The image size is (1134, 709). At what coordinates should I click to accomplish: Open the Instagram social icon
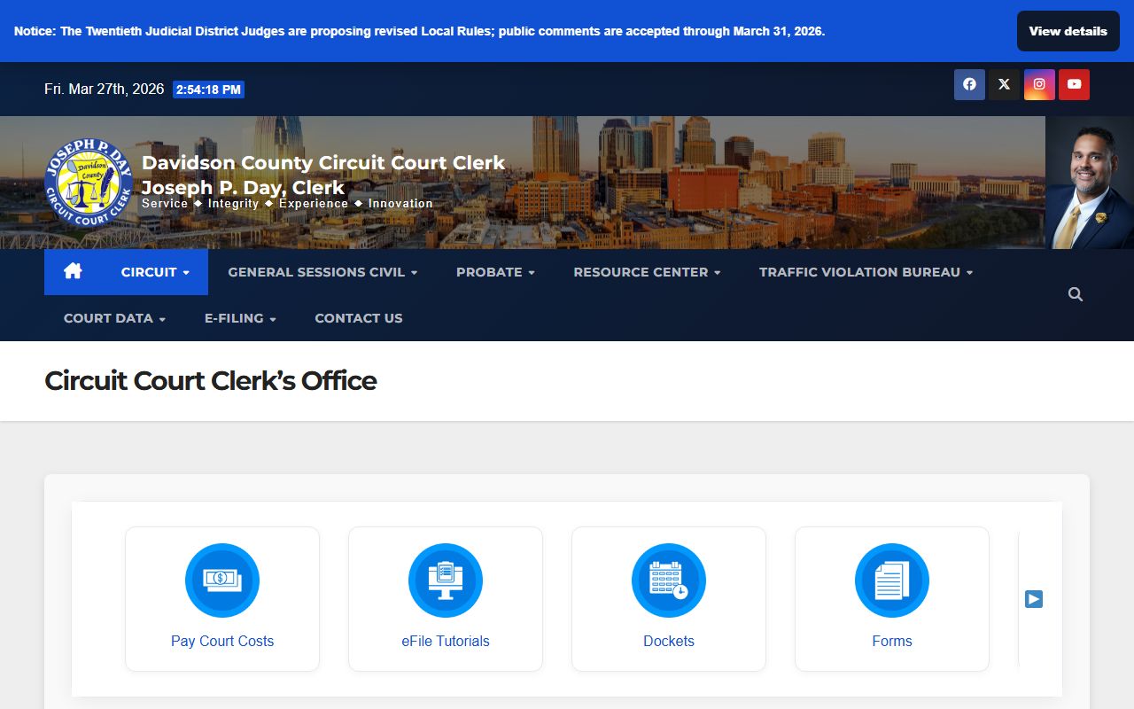pyautogui.click(x=1039, y=84)
